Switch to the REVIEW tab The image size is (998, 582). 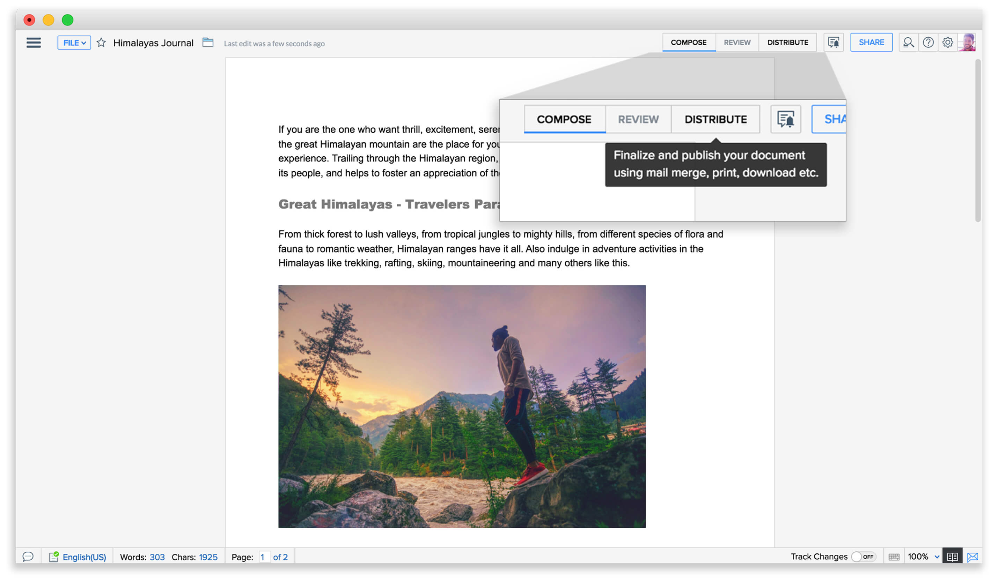pyautogui.click(x=737, y=42)
